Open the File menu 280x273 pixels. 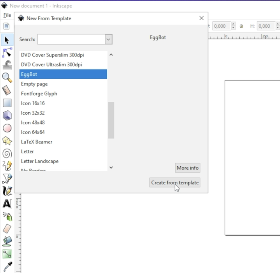7,15
